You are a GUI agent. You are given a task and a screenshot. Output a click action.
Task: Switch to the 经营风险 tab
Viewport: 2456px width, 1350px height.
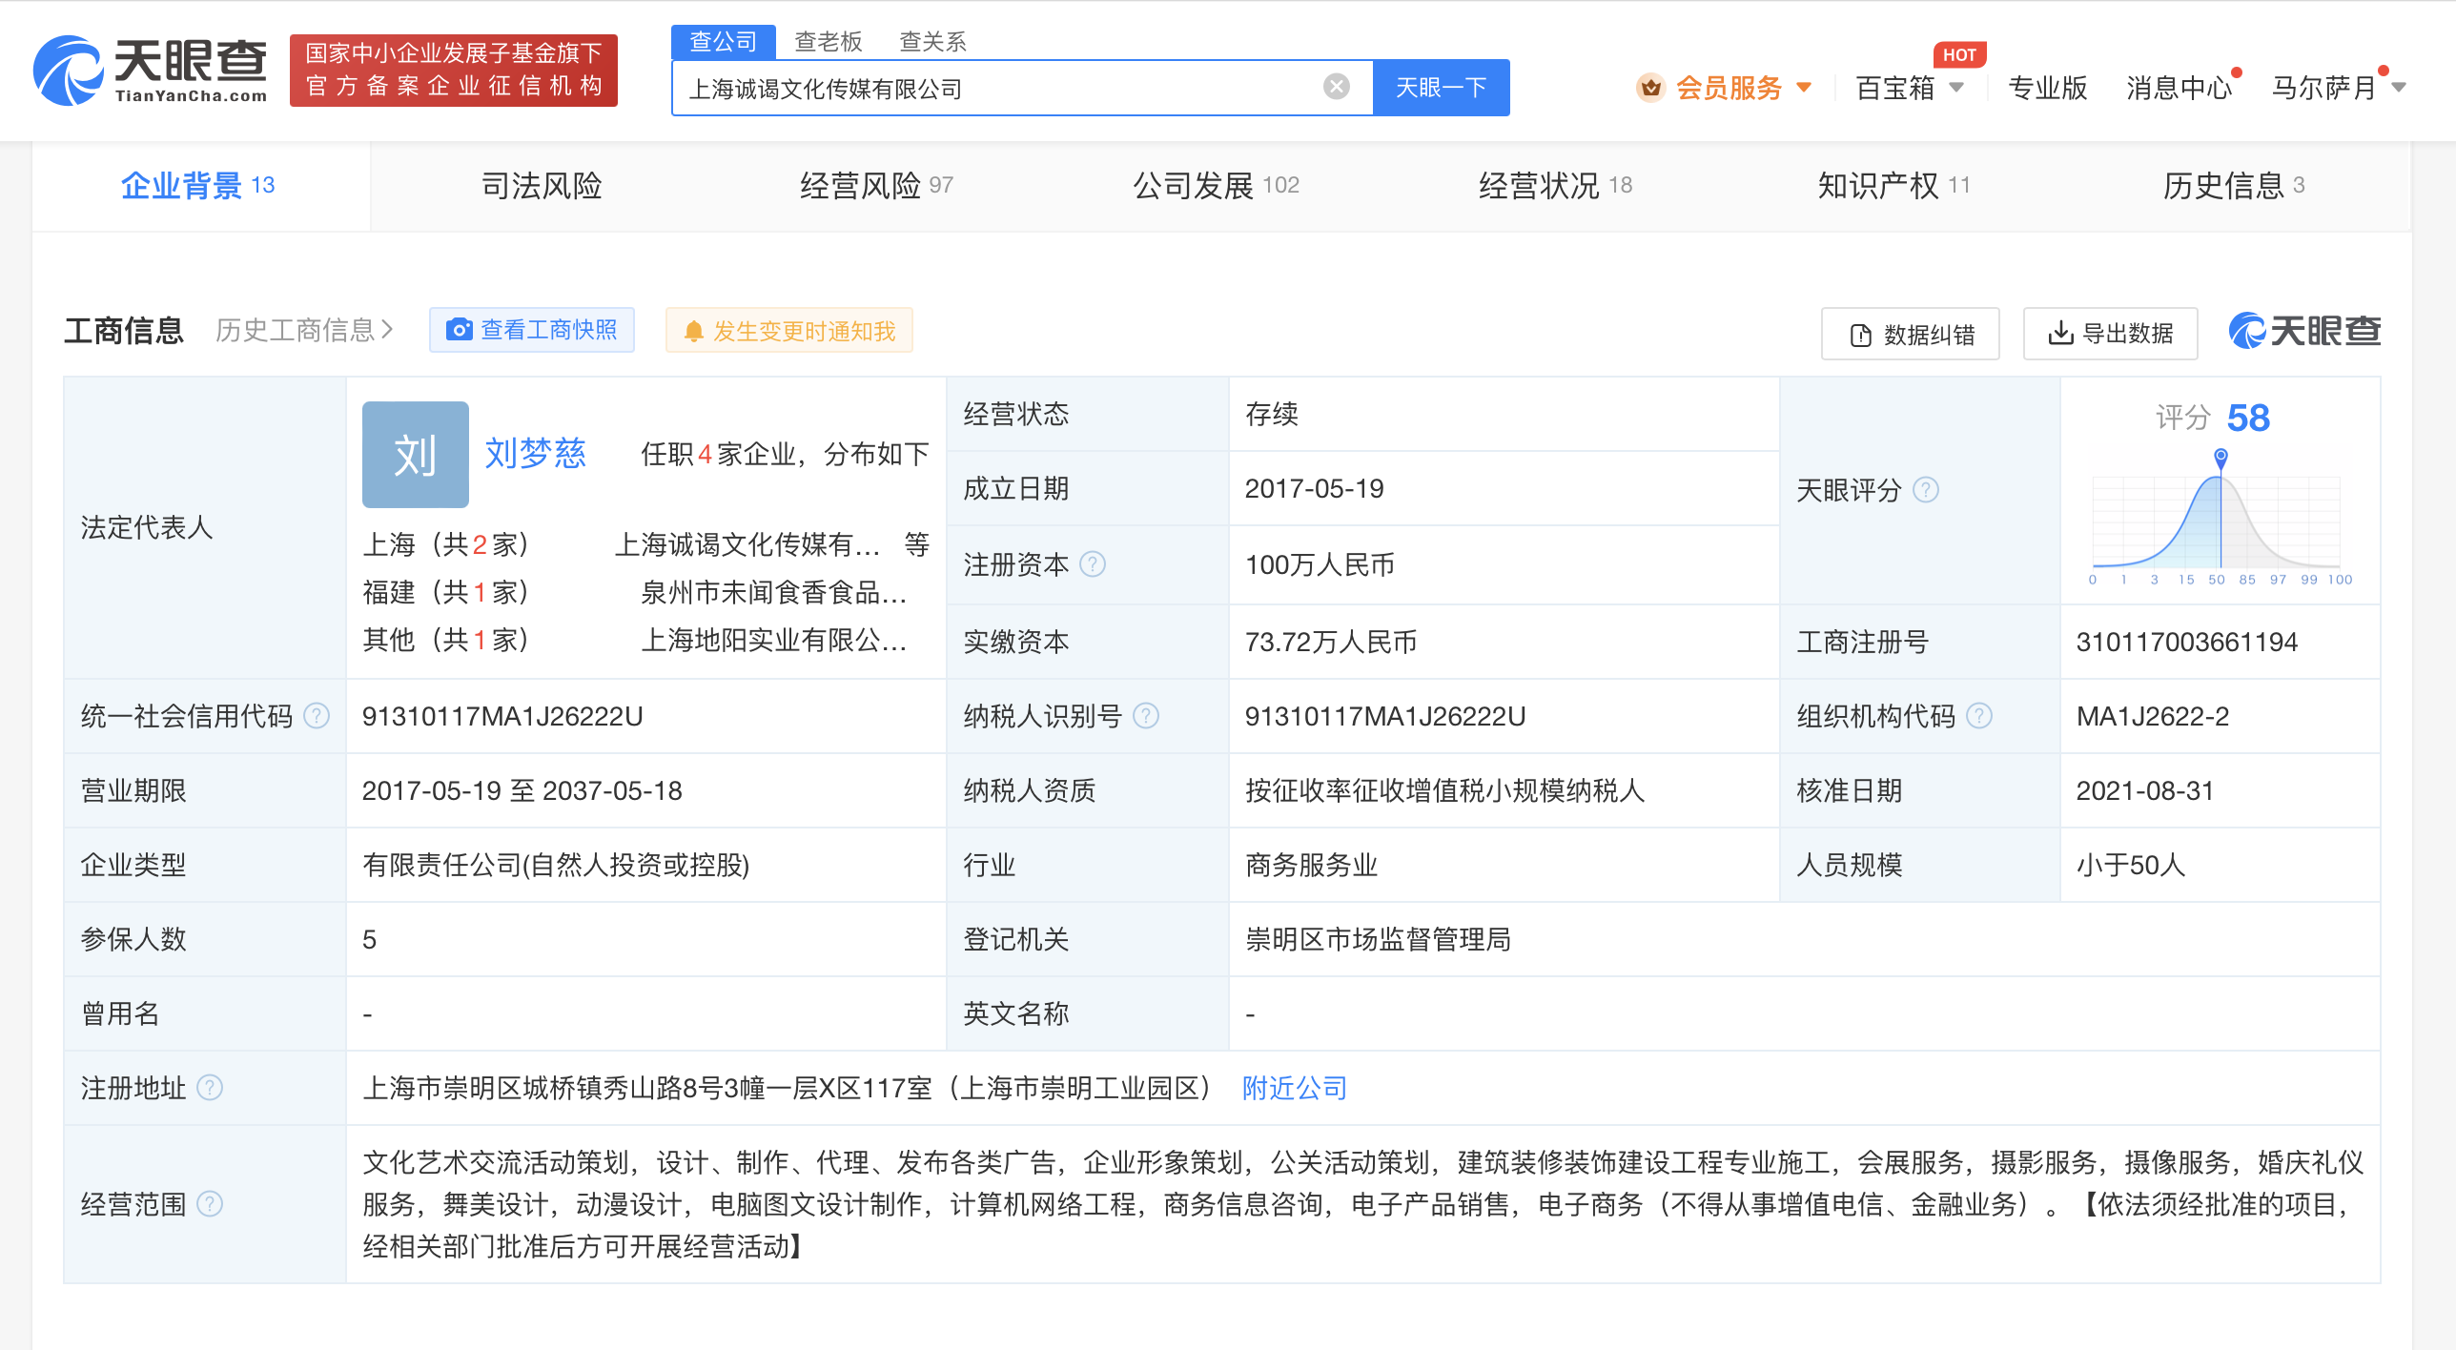click(876, 186)
